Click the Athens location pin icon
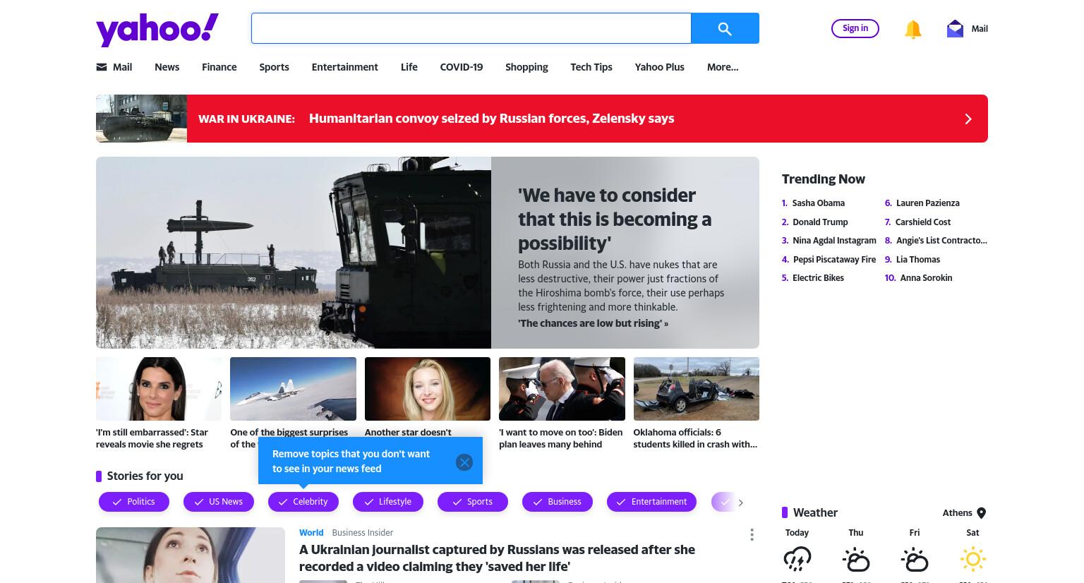 pos(981,513)
